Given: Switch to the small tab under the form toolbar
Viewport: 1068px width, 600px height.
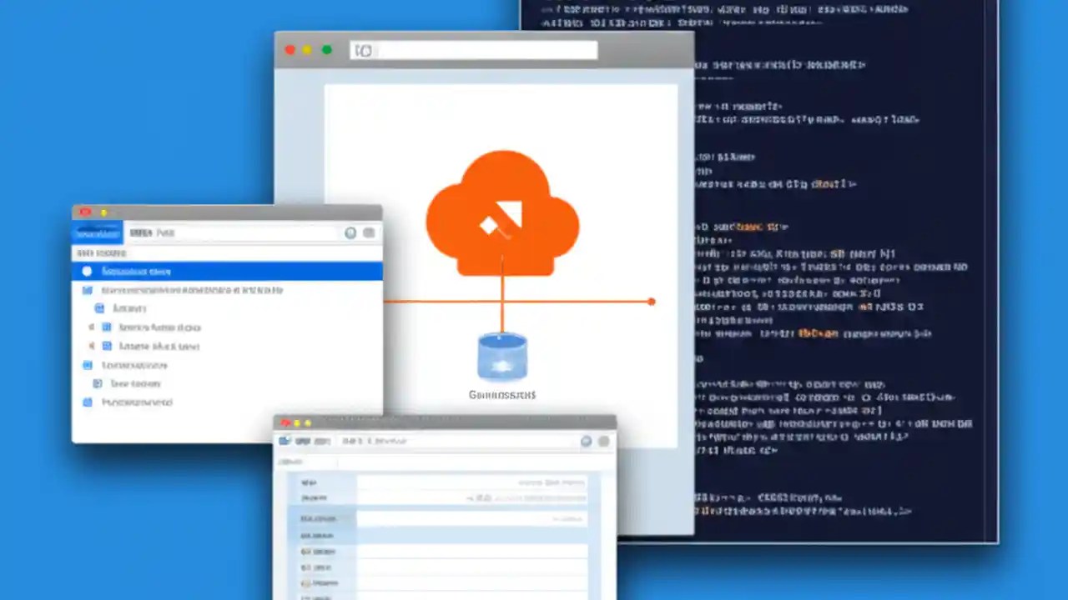Looking at the screenshot, I should [x=290, y=462].
